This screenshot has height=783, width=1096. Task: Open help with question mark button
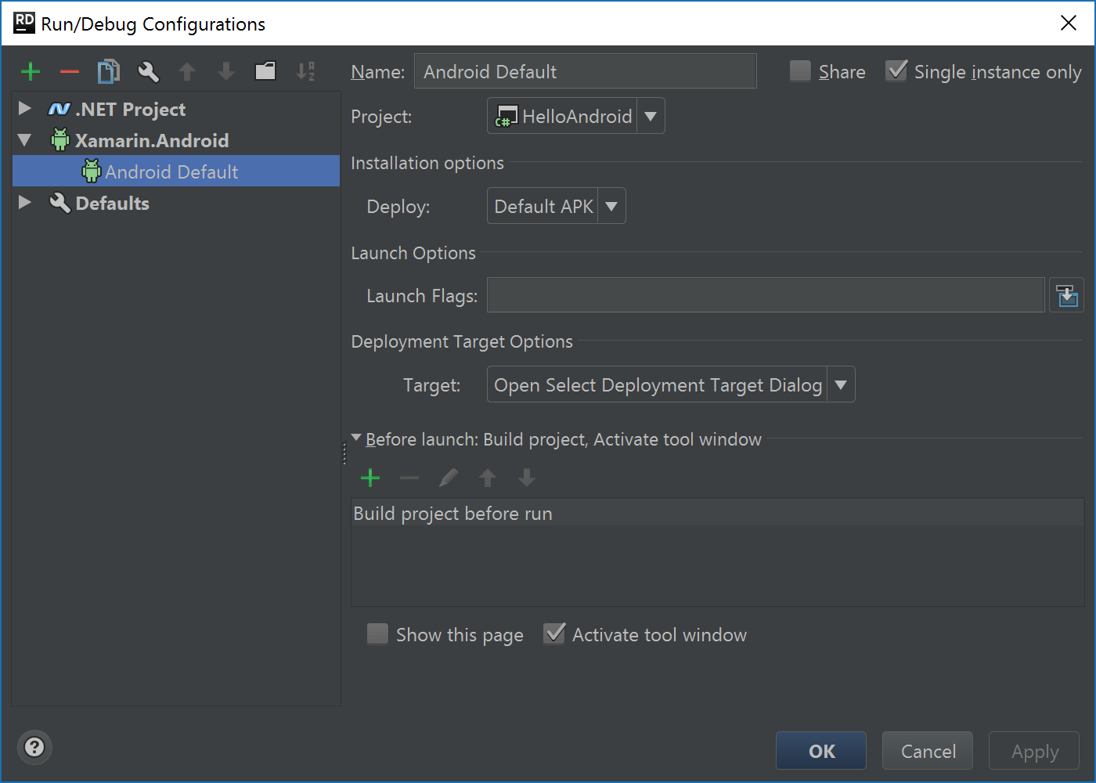(34, 747)
